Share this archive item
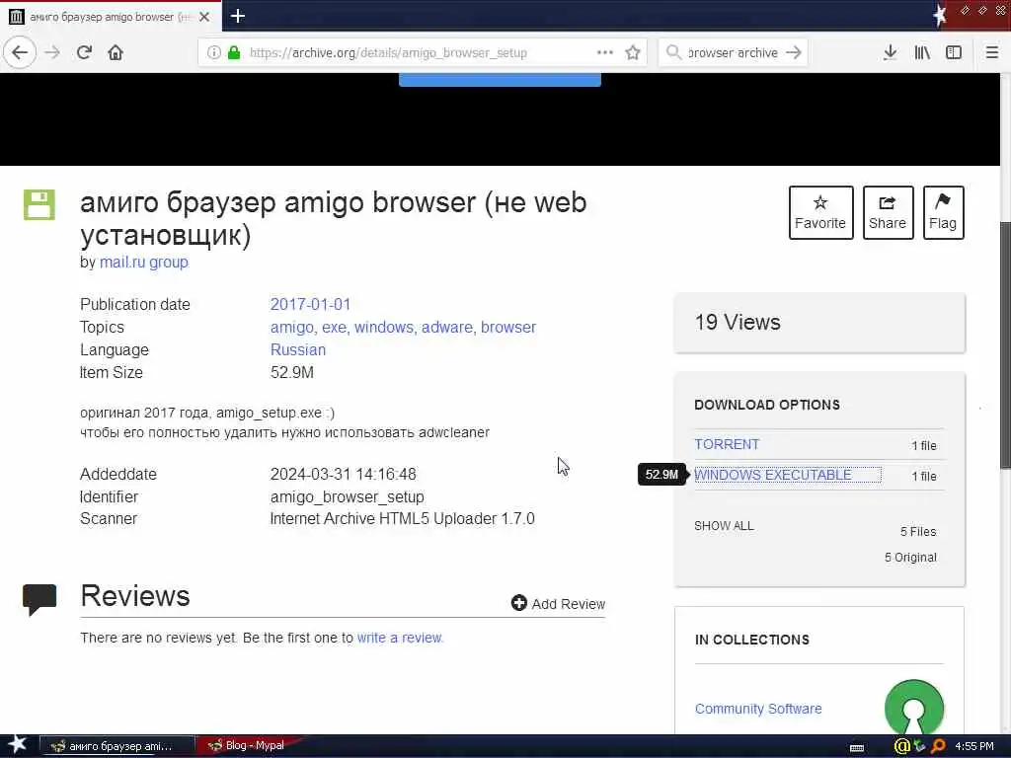 pos(888,213)
